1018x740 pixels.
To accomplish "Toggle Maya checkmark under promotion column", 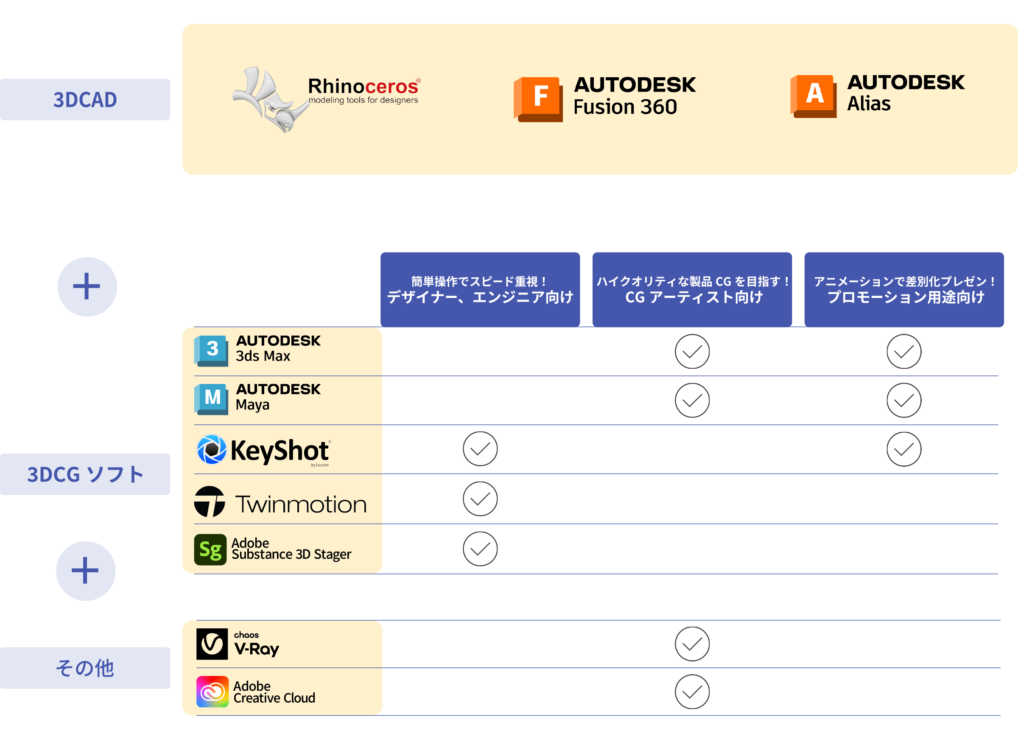I will [904, 400].
